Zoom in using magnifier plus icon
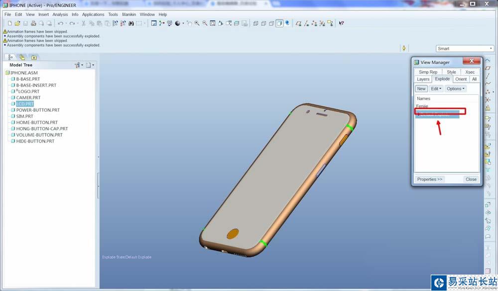Image resolution: width=498 pixels, height=291 pixels. pos(197,23)
